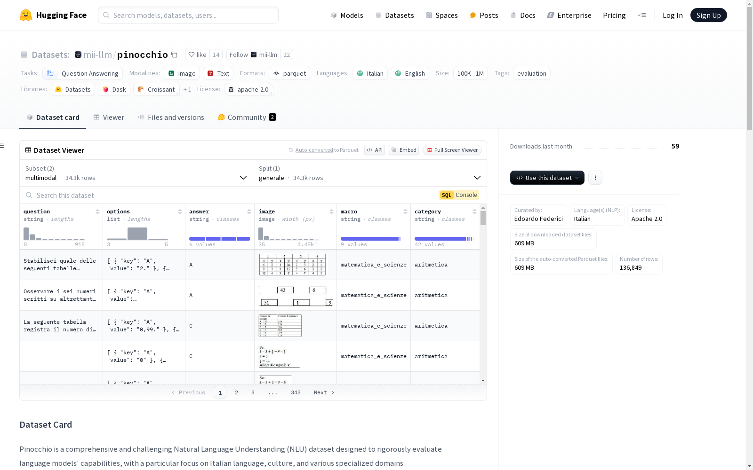
Task: Go to page 3 of the viewer
Action: [x=253, y=392]
